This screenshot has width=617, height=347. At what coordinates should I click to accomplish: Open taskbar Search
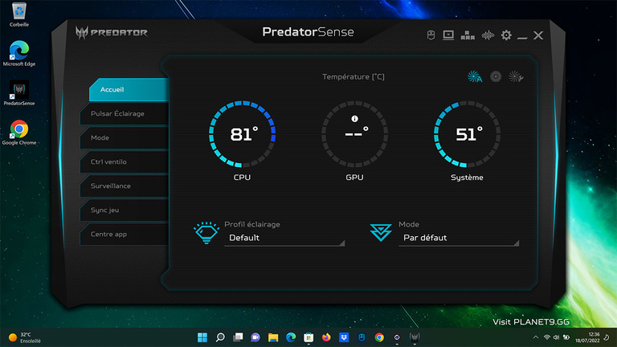220,337
